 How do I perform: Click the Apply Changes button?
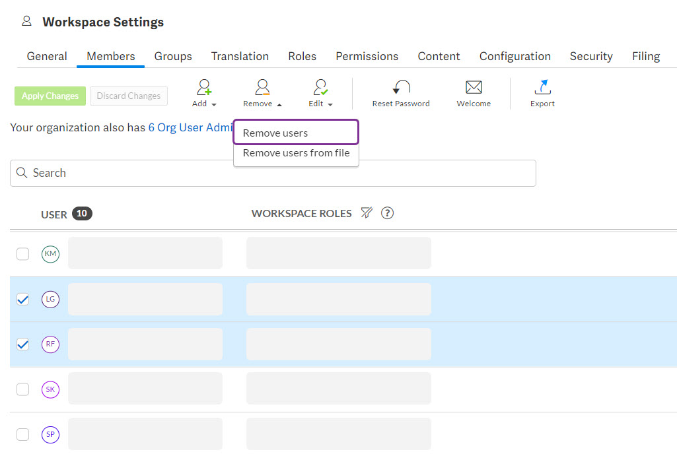(x=50, y=96)
